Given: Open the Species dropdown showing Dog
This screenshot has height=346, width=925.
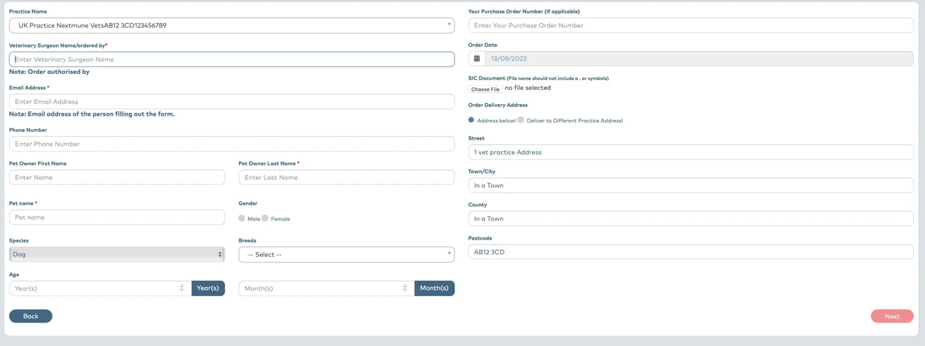Looking at the screenshot, I should (117, 254).
